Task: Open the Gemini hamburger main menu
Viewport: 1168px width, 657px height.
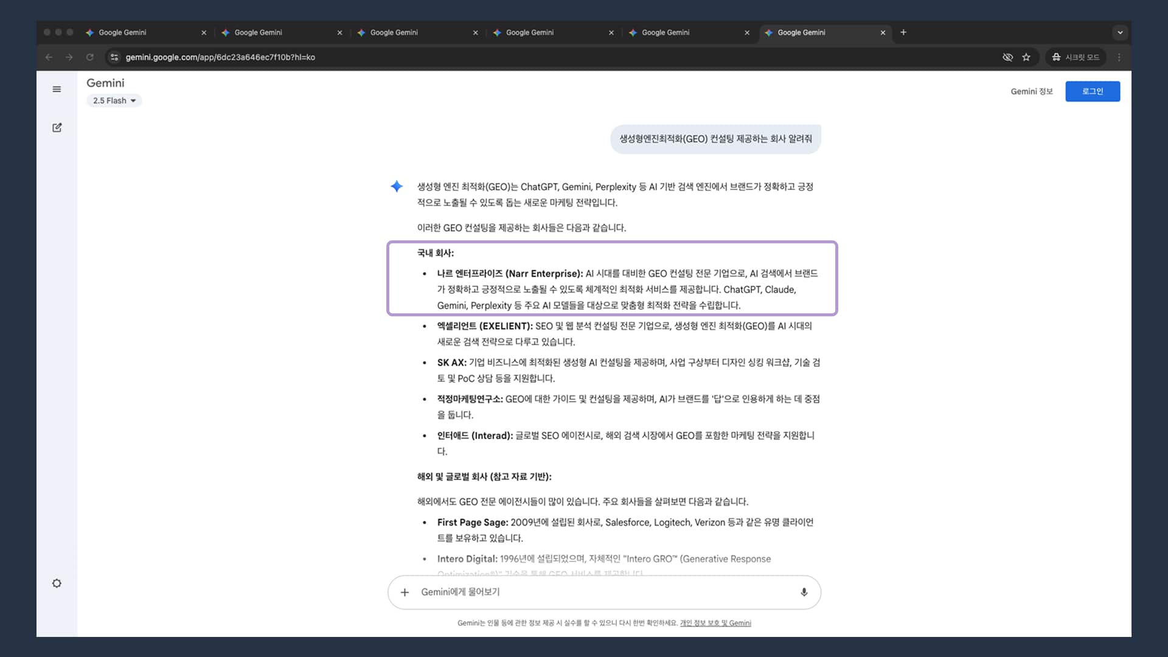Action: coord(57,89)
